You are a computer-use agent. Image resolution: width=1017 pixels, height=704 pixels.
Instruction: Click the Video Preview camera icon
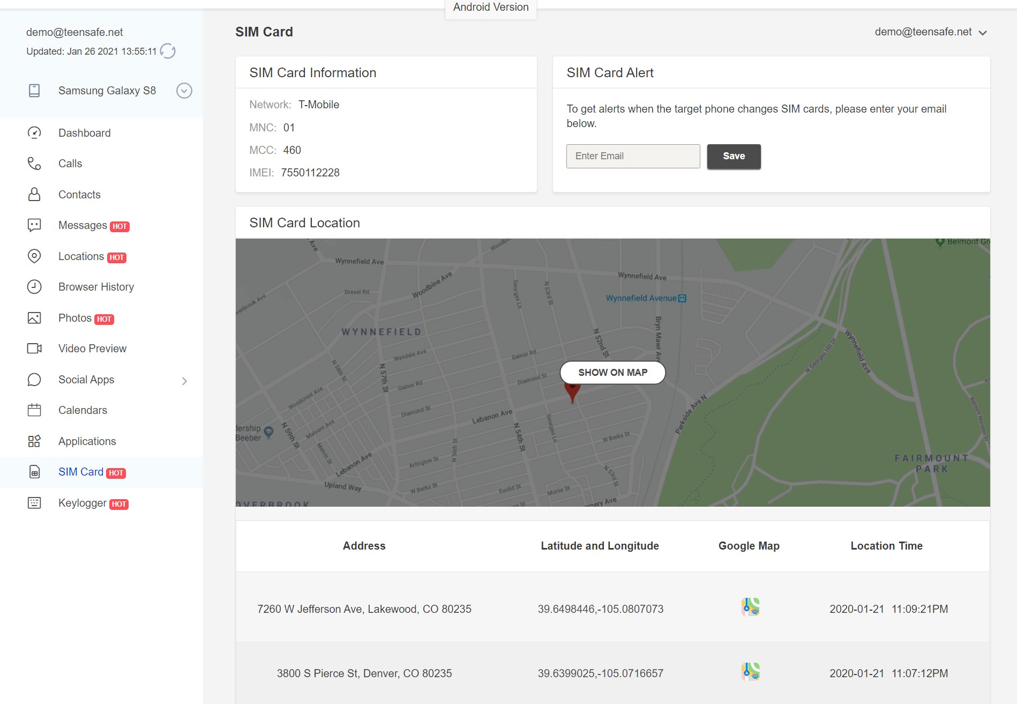pyautogui.click(x=34, y=349)
